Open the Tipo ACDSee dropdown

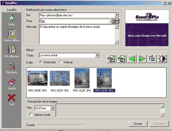click(x=52, y=108)
